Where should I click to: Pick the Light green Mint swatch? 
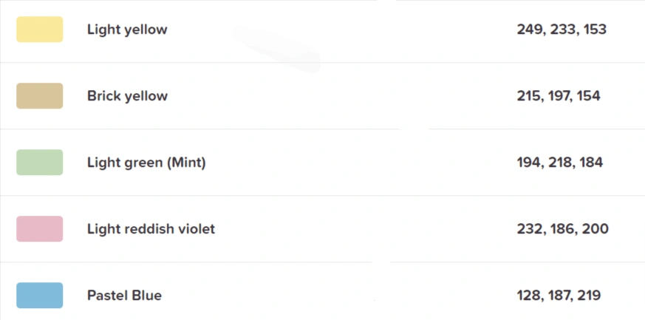39,163
